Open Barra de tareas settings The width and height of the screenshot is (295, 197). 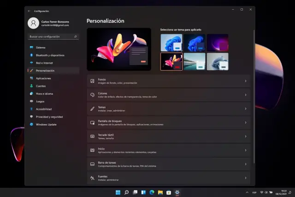tap(168, 164)
